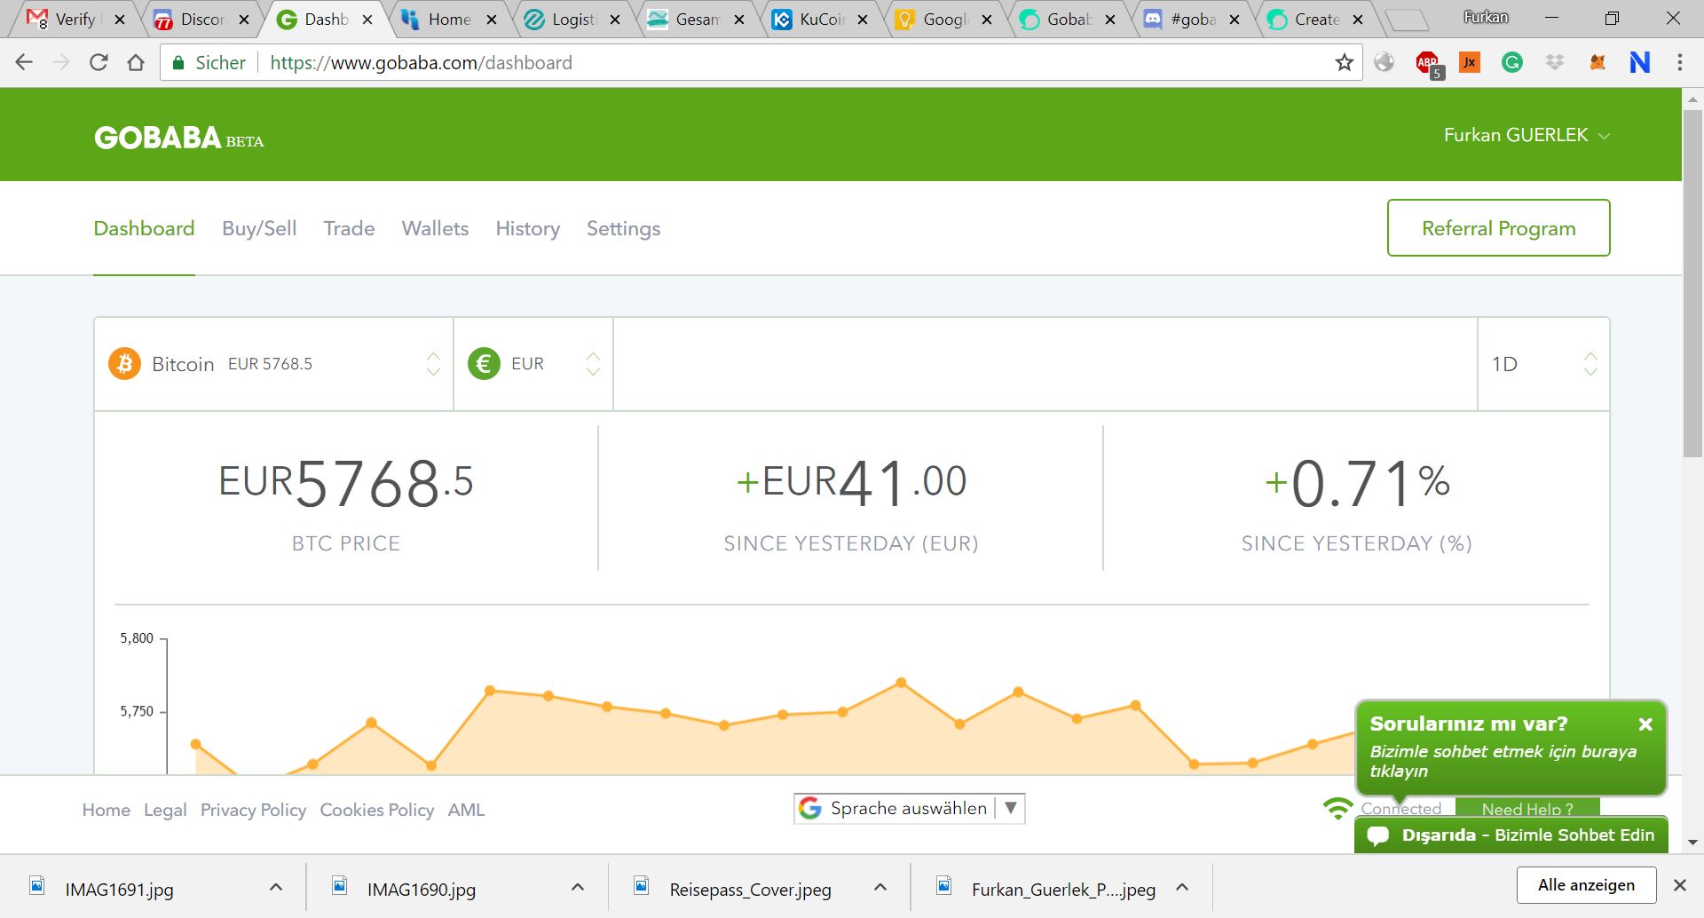Open the Home footer link

[106, 810]
